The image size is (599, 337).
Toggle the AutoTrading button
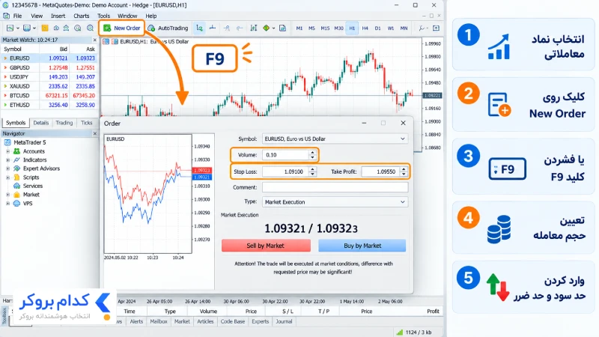pos(168,28)
